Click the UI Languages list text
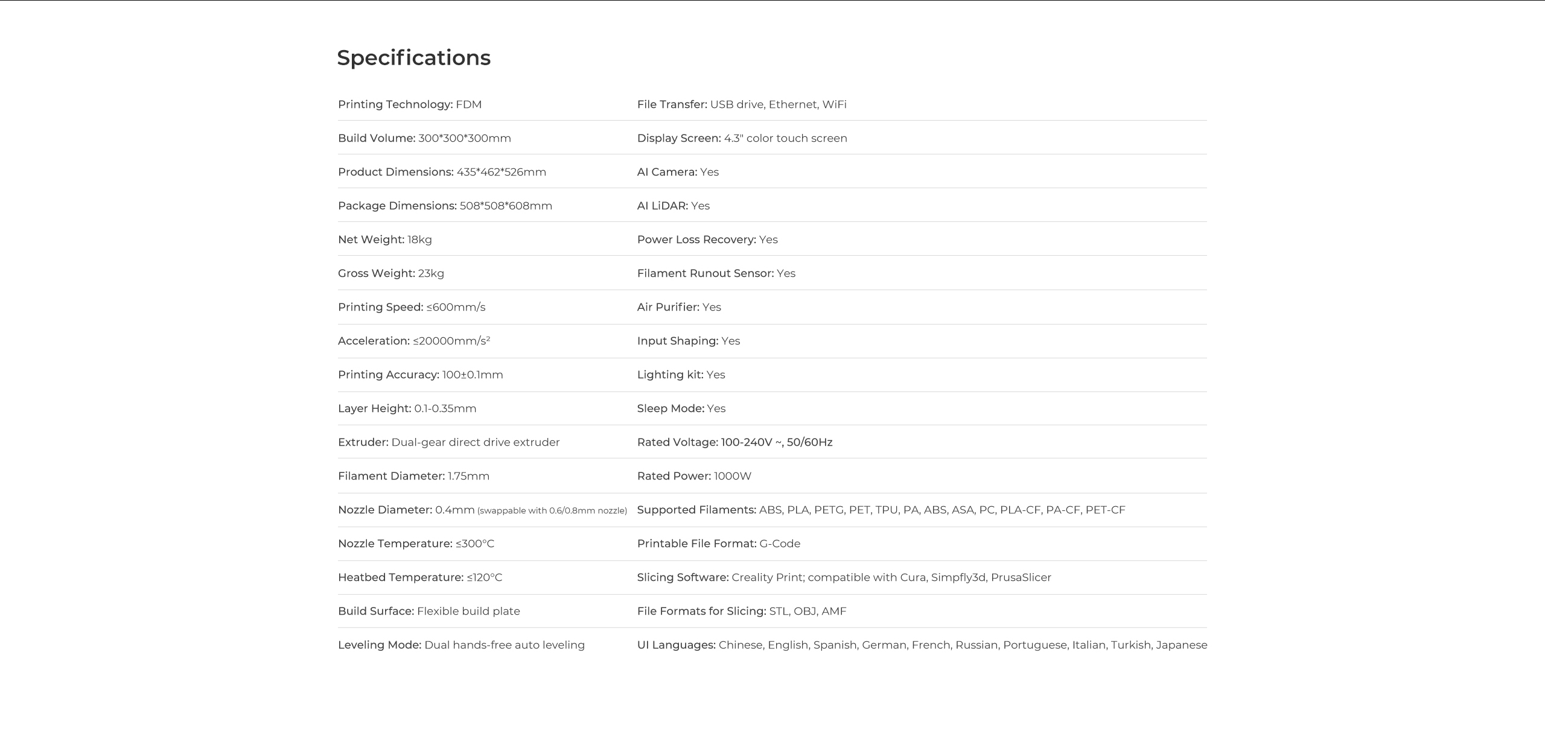The height and width of the screenshot is (742, 1545). click(x=922, y=645)
